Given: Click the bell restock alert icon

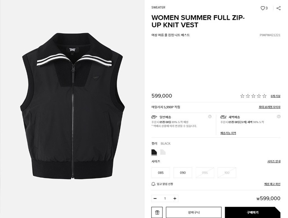Looking at the screenshot, I should [153, 184].
